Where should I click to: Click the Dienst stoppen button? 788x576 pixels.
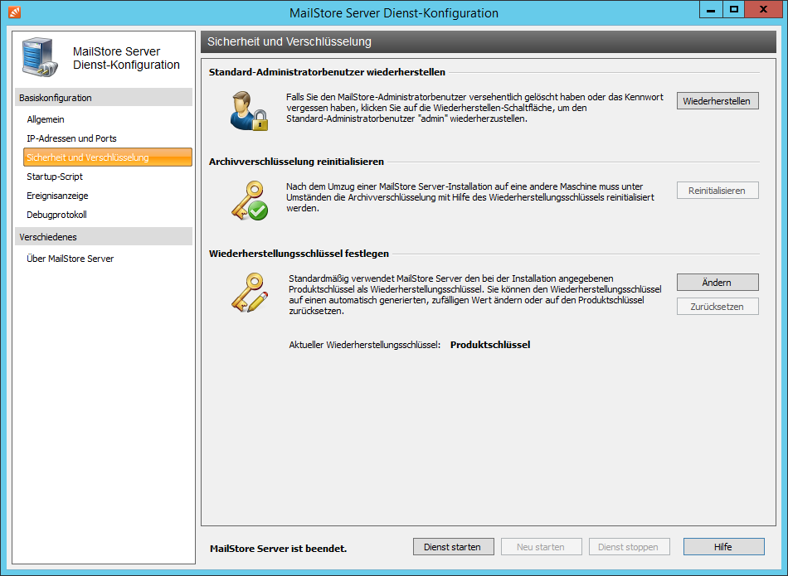click(630, 547)
